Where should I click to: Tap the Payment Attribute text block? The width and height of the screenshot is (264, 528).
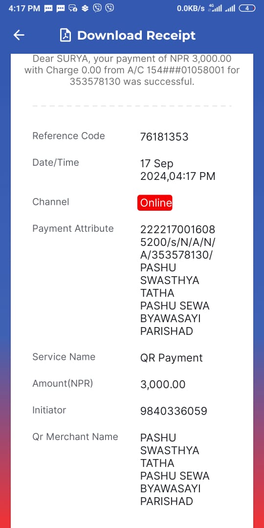pyautogui.click(x=177, y=281)
